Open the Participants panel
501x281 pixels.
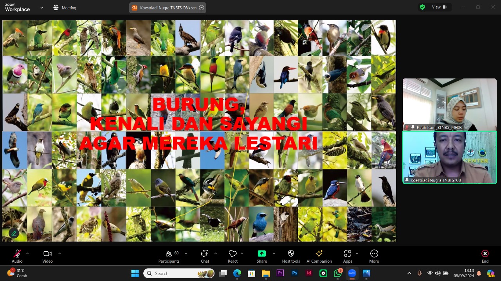click(x=169, y=256)
